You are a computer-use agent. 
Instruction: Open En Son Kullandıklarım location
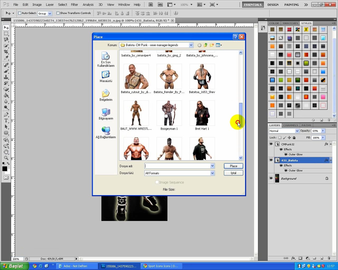106,60
